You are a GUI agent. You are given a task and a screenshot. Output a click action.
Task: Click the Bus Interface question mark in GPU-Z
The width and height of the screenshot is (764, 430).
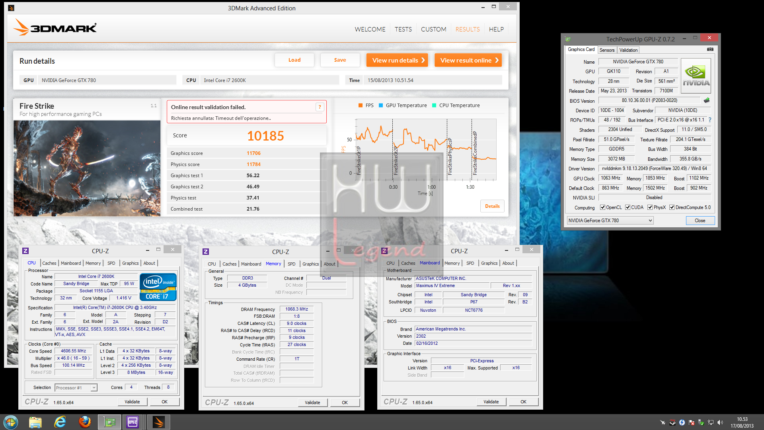[710, 120]
